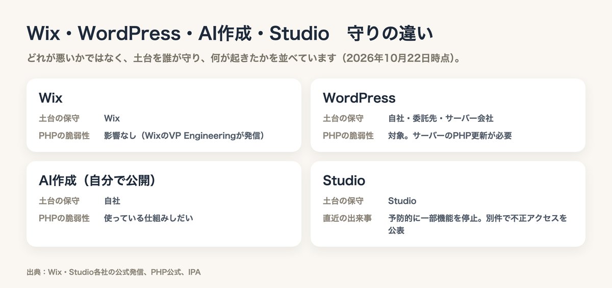Click 自社・委託先・サーバー会社 text
Image resolution: width=612 pixels, height=288 pixels.
click(441, 118)
